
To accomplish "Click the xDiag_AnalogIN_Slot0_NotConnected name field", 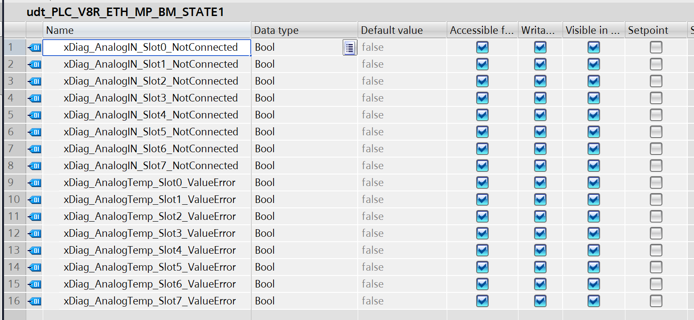I will (151, 48).
